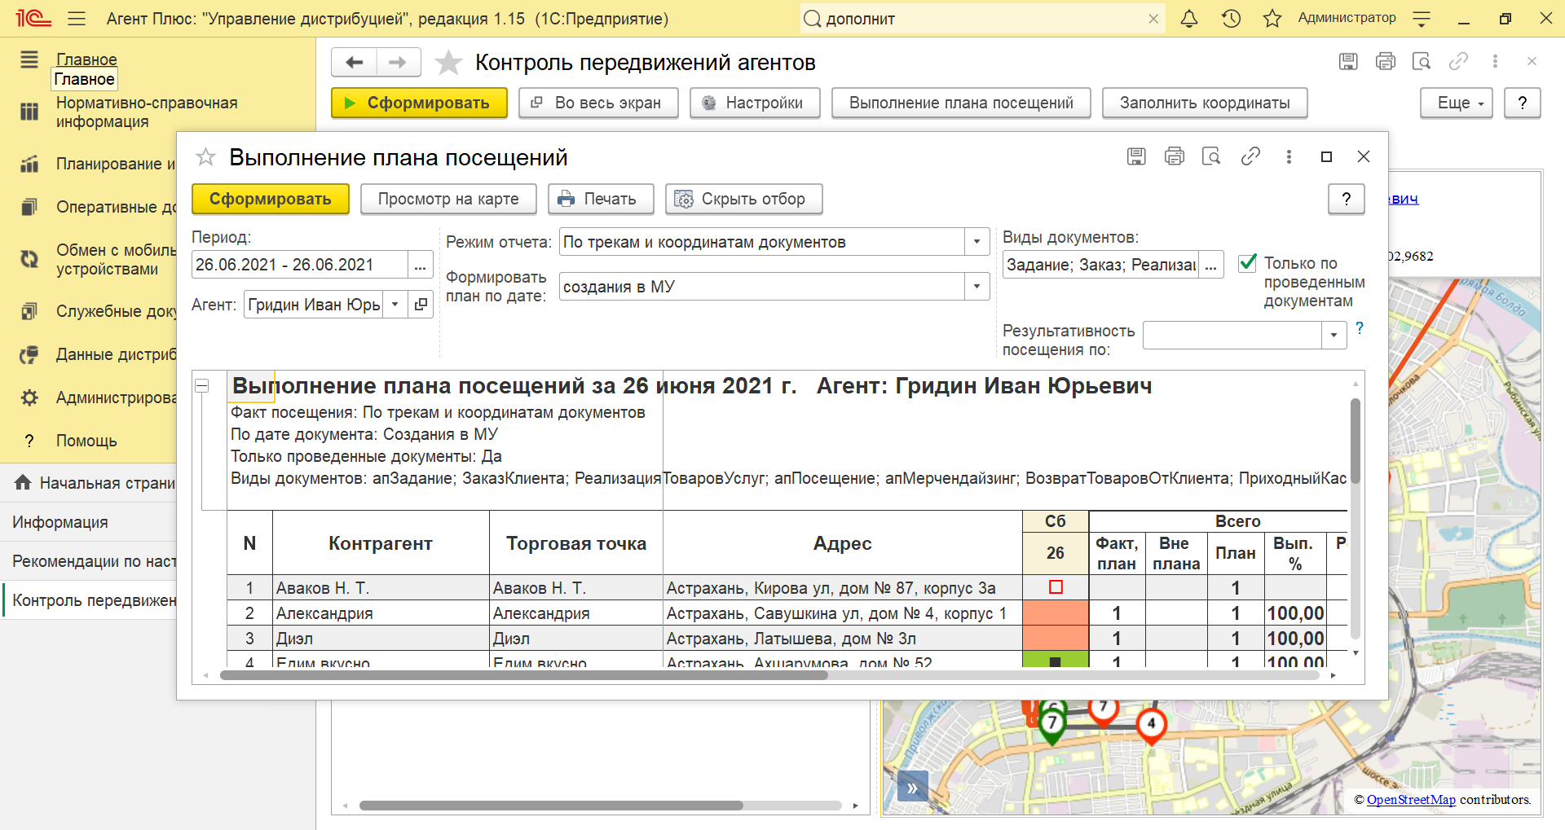Open the 1C main menu hamburger icon
Screen dimensions: 1565x830
click(77, 18)
